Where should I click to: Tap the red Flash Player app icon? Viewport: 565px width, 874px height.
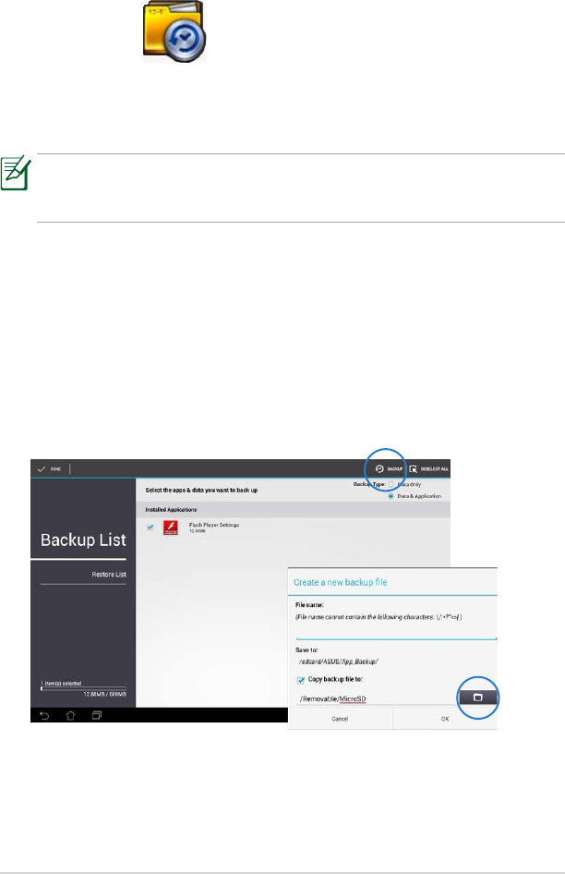(171, 528)
